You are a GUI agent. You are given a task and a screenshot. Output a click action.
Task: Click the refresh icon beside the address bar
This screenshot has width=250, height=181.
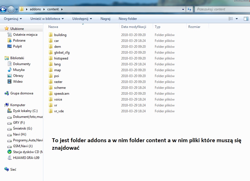point(189,9)
